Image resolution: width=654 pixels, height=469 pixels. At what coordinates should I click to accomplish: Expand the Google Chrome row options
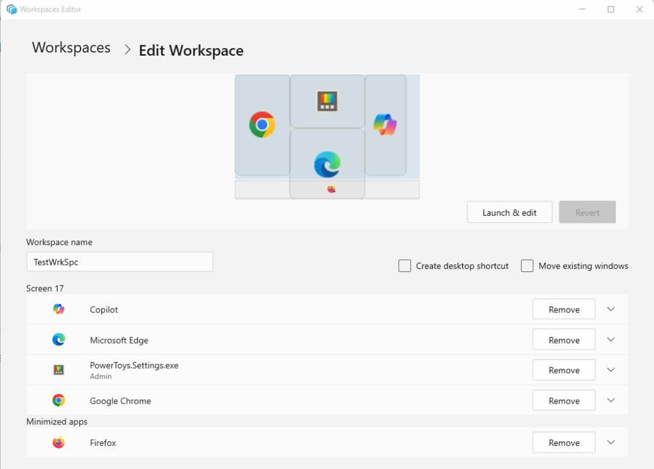pos(611,400)
